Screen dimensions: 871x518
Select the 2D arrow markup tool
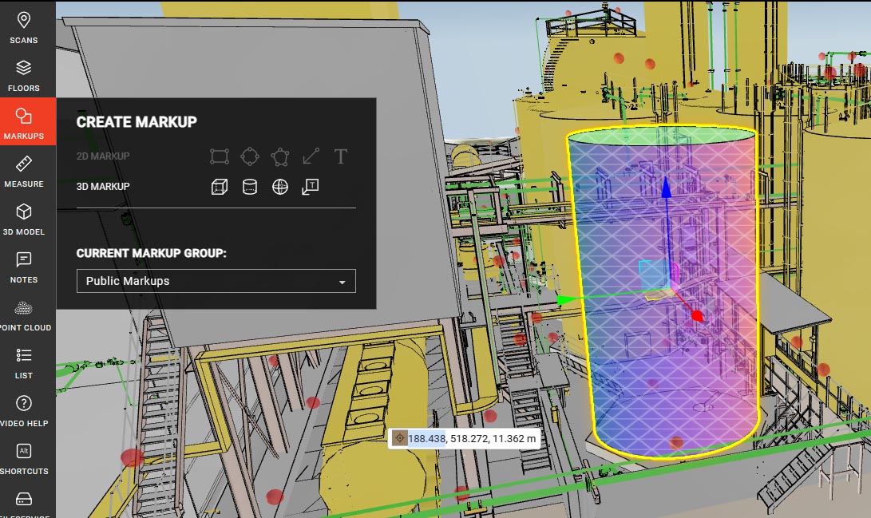coord(310,157)
